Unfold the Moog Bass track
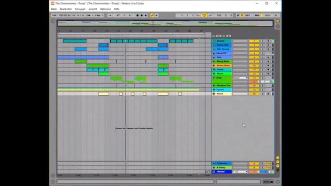 (x=214, y=61)
